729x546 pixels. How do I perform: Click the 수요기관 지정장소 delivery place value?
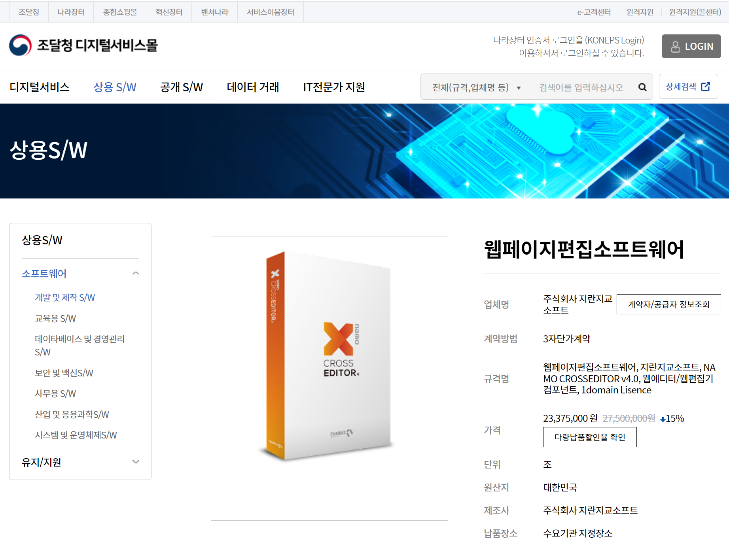click(578, 533)
